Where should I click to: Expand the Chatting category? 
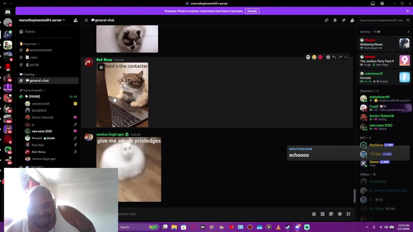pos(28,74)
